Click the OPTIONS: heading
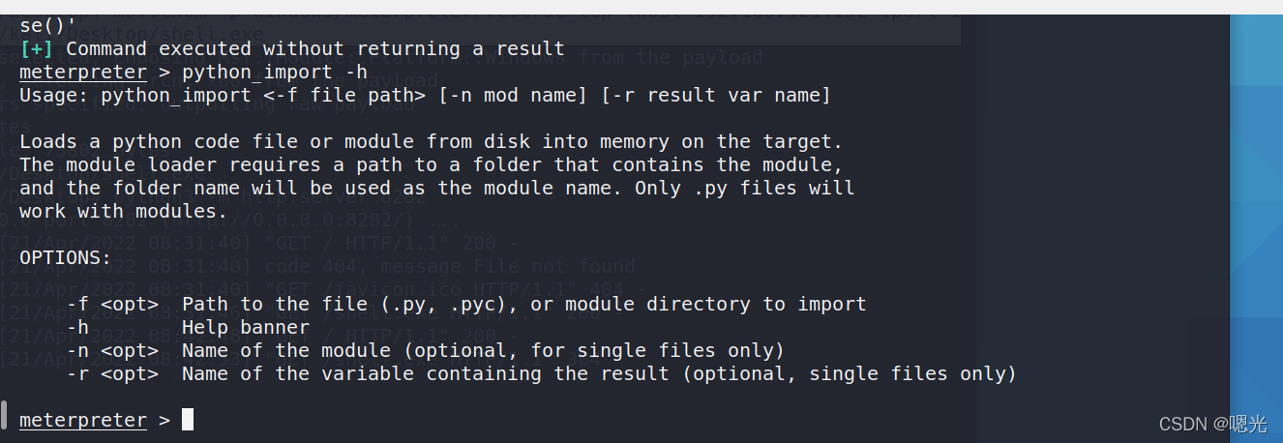Viewport: 1283px width, 443px height. coord(66,258)
